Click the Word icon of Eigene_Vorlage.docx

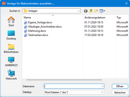25,23
